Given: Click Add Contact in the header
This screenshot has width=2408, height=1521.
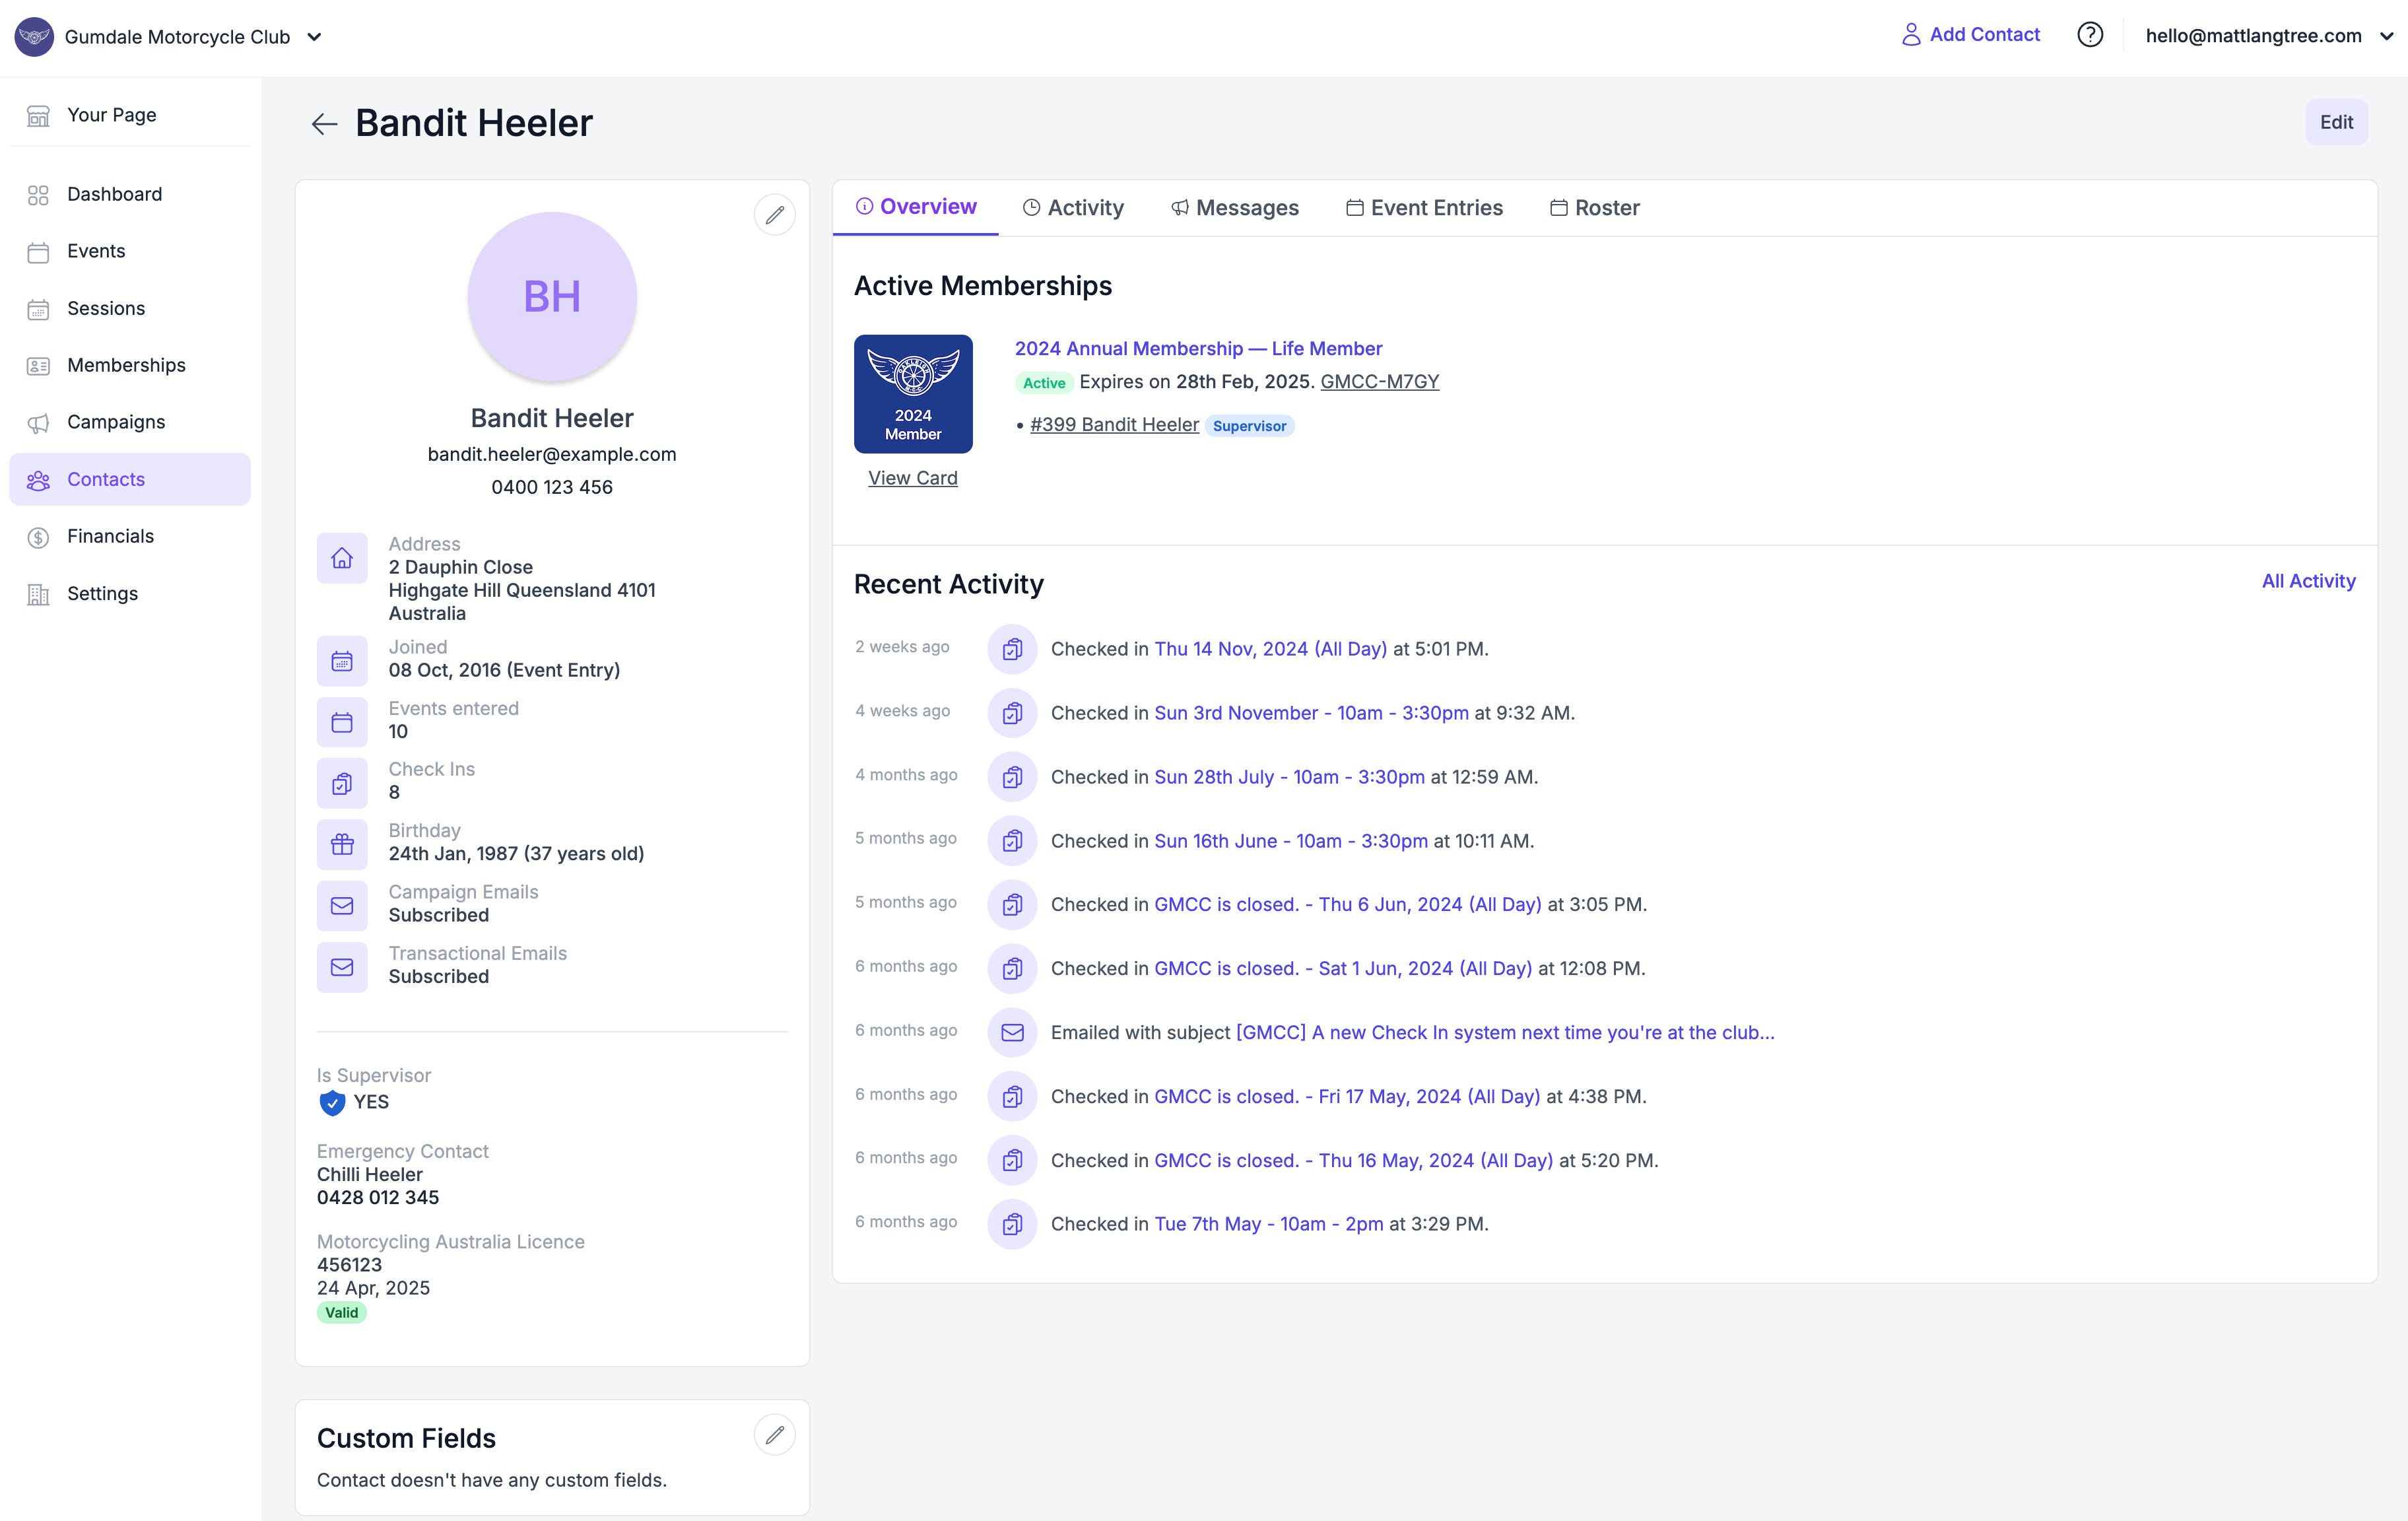Looking at the screenshot, I should click(x=1970, y=35).
